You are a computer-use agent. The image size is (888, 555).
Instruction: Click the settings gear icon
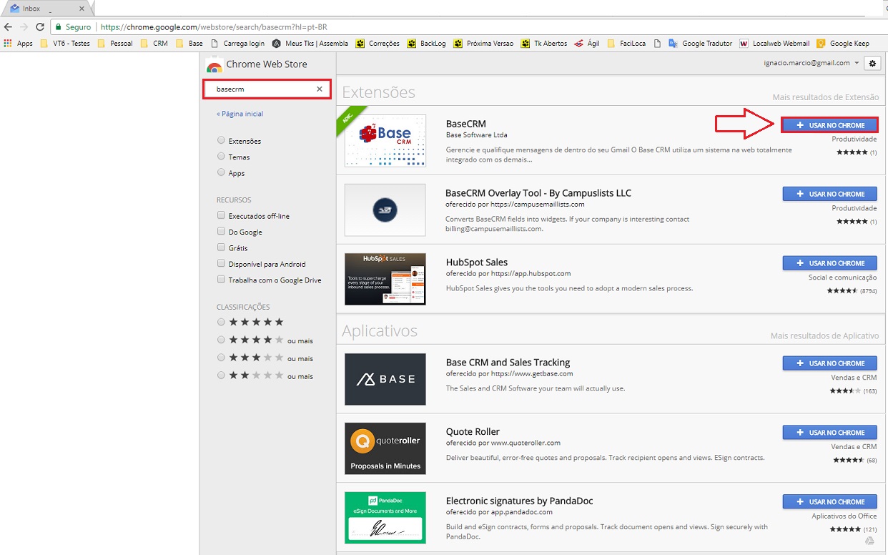[x=872, y=64]
